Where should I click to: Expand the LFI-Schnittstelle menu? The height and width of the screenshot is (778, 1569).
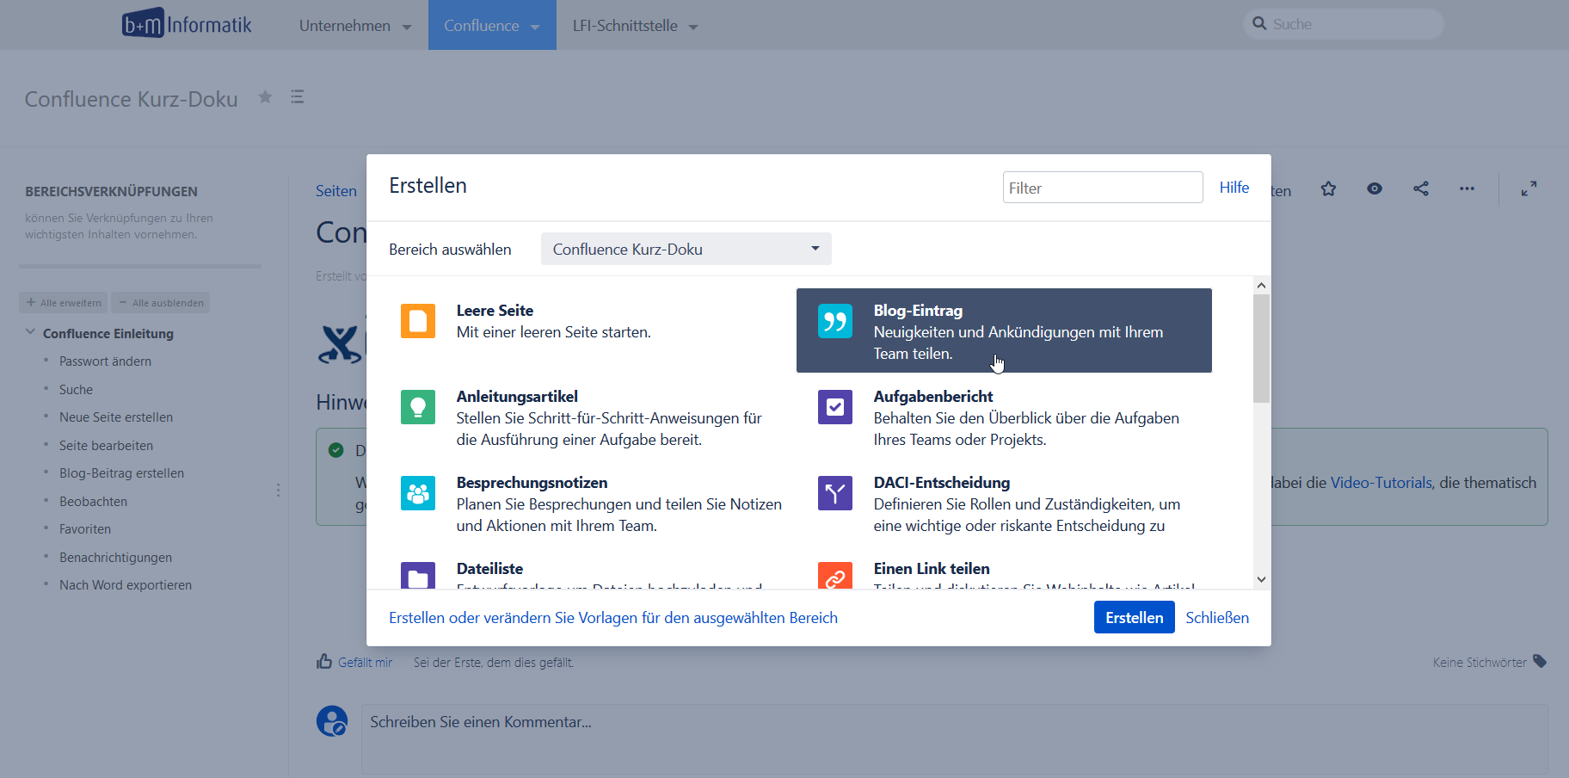(636, 26)
